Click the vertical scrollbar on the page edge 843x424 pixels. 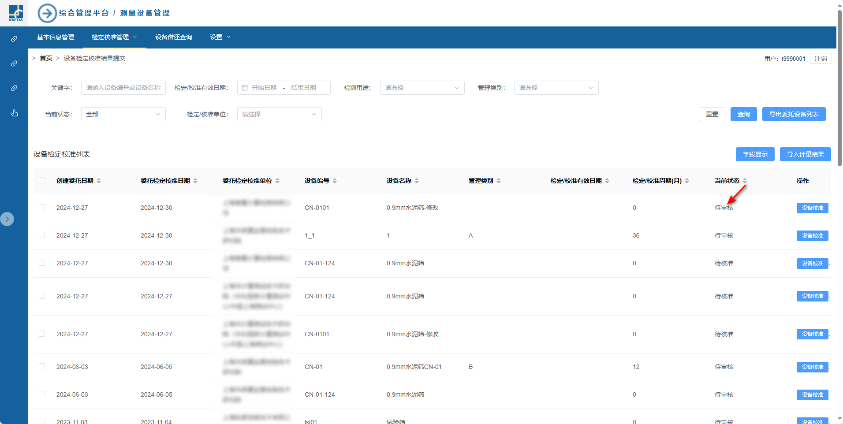839,88
